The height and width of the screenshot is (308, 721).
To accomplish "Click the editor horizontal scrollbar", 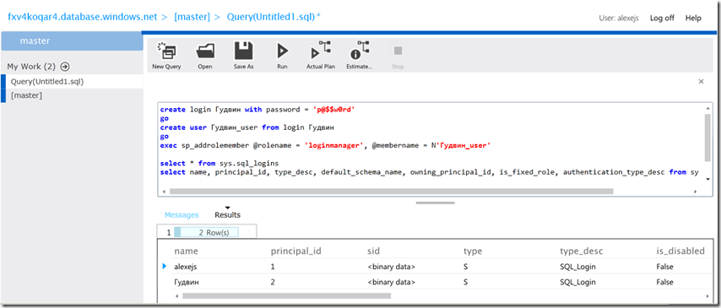I will click(391, 192).
